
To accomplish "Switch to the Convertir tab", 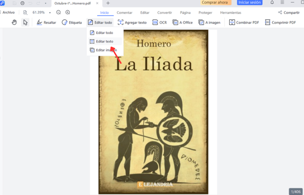I will [x=165, y=12].
